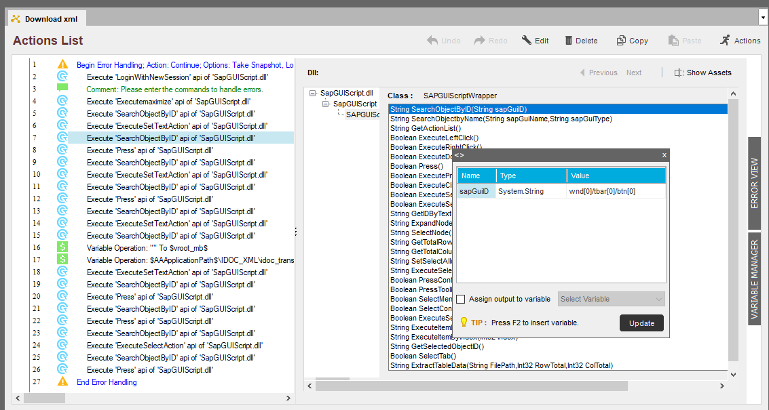Click the Delete trash icon
The image size is (769, 410).
569,41
